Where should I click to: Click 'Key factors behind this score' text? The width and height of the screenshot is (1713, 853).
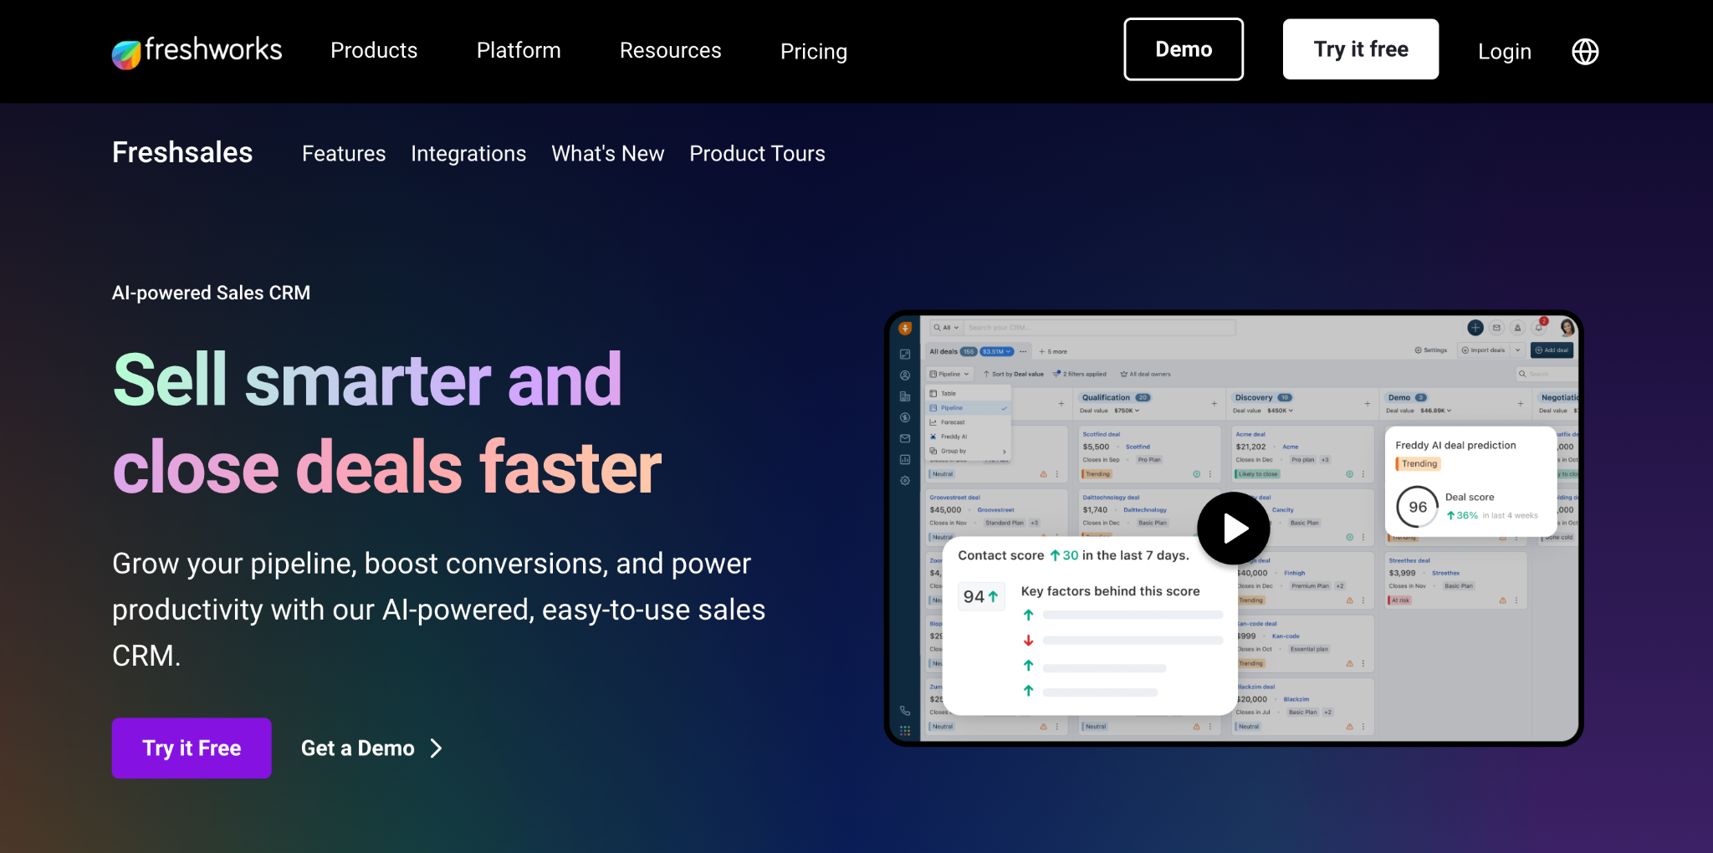click(x=1110, y=591)
